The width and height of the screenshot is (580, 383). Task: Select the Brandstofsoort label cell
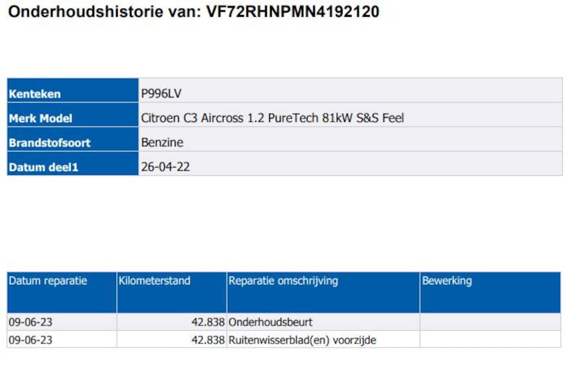tap(73, 139)
